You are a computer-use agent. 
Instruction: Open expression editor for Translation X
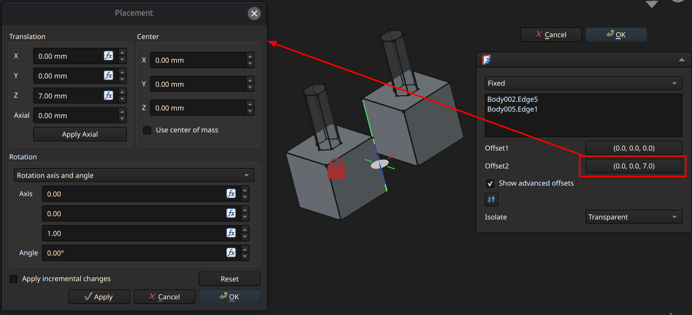(x=109, y=56)
